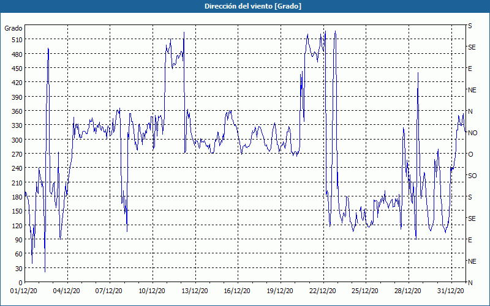The image size is (490, 306).
Task: Click the 210 value on the left axis
Action: (17, 182)
